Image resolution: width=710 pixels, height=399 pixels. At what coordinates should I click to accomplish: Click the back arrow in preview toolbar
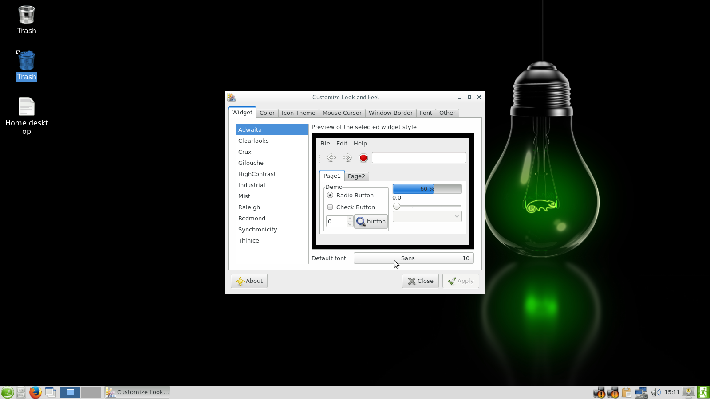[331, 158]
